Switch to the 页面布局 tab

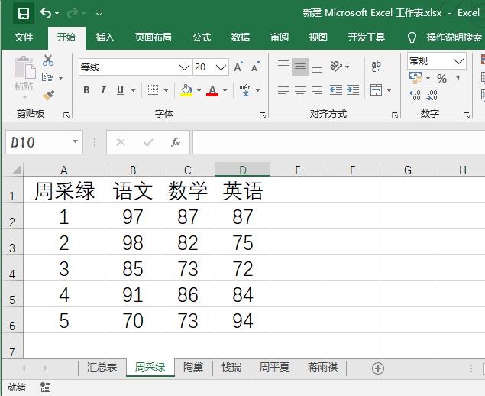[x=153, y=37]
